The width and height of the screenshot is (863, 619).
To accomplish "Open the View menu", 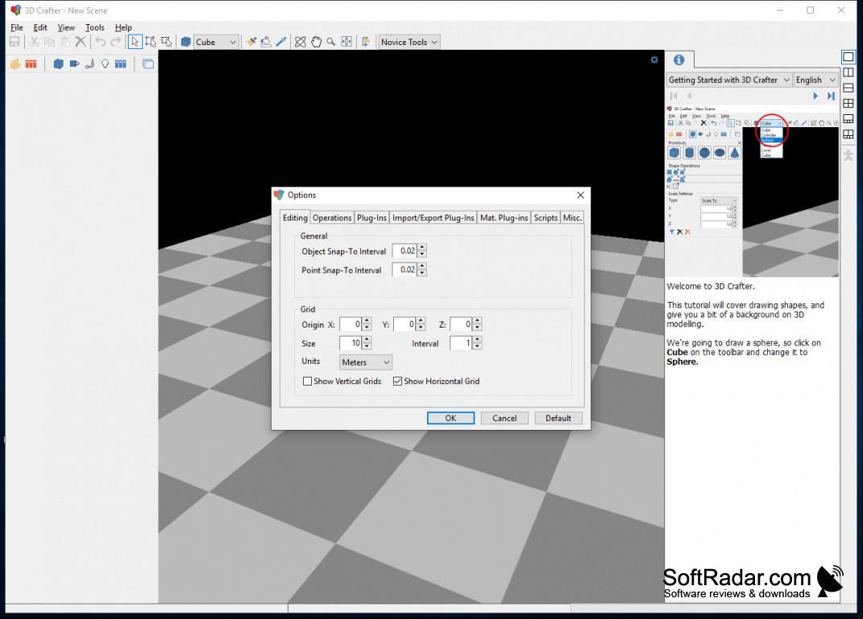I will [66, 27].
